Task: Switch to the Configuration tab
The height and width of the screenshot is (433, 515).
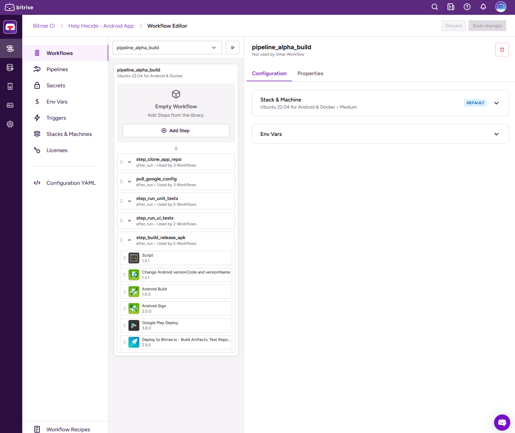Action: pos(269,74)
